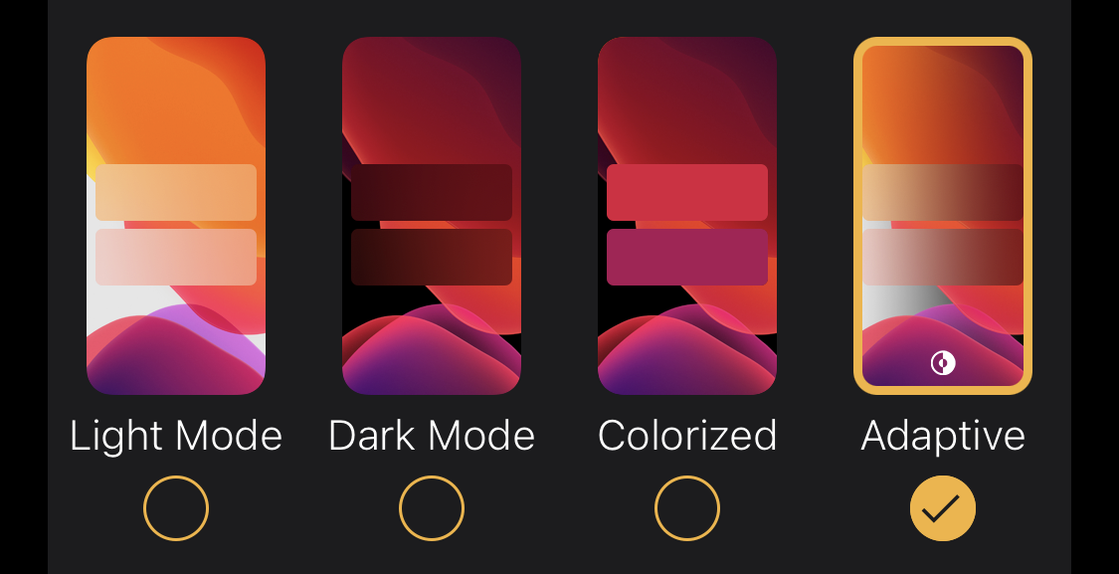The width and height of the screenshot is (1119, 574).
Task: Click the highlighted Adaptive phone preview
Action: [943, 216]
